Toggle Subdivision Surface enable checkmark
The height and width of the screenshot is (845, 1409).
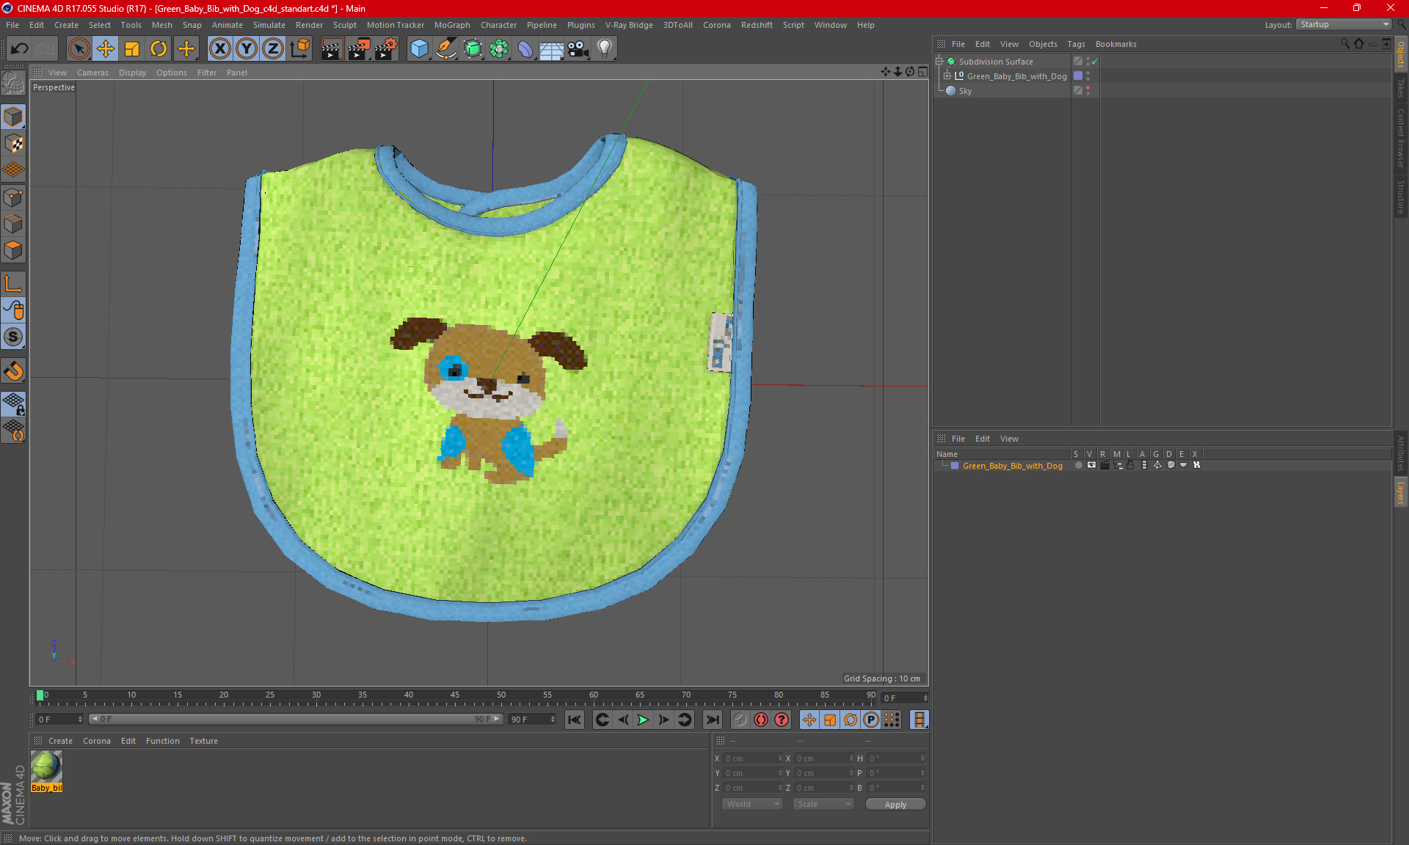1094,62
